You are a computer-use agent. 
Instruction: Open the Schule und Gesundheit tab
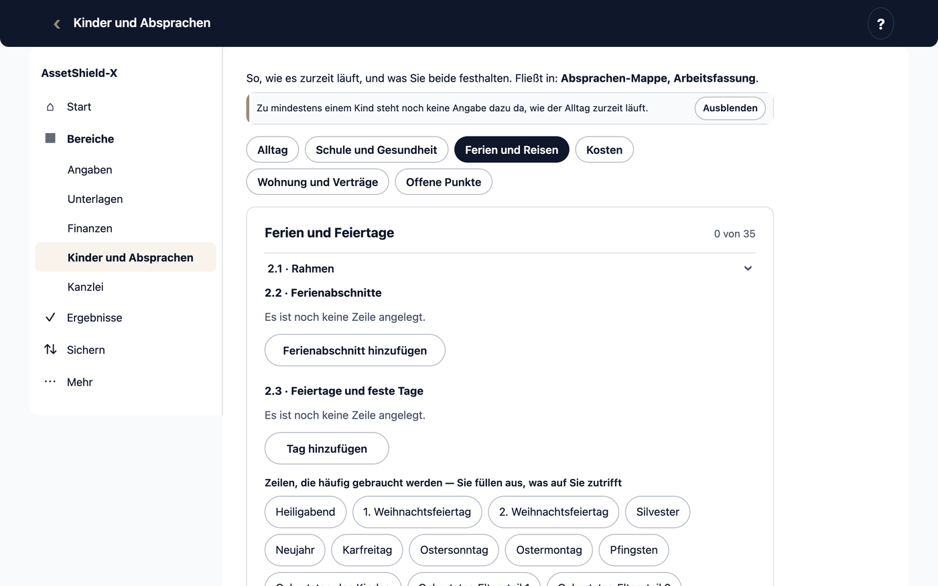click(x=377, y=150)
